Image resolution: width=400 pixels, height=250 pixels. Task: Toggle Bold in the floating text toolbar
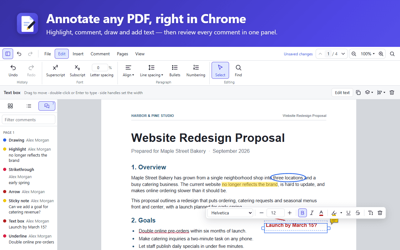click(302, 213)
